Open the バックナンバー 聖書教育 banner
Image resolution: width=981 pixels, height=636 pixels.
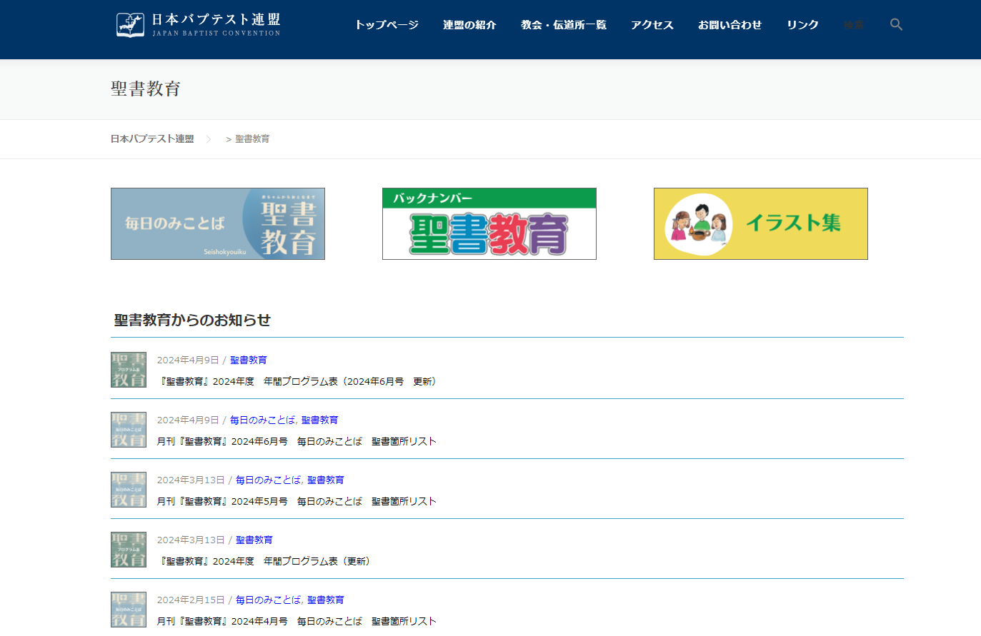(489, 223)
